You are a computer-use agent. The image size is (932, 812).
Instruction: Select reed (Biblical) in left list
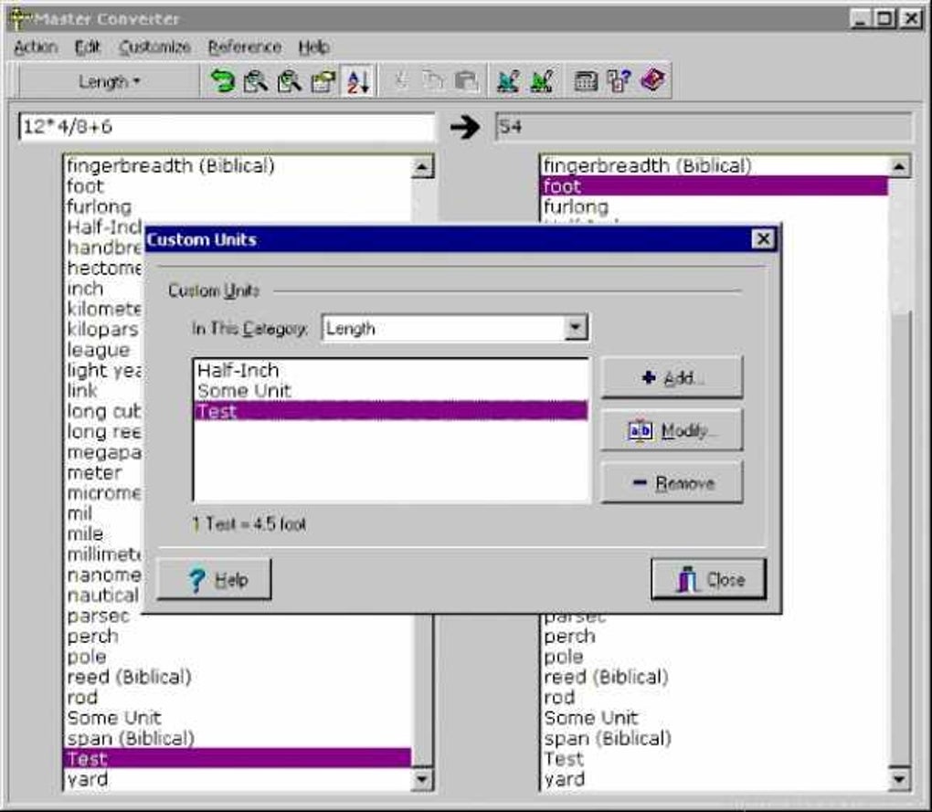click(x=238, y=677)
